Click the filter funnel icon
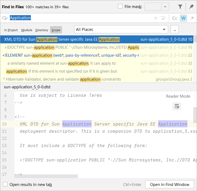The height and width of the screenshot is (191, 197). [180, 7]
